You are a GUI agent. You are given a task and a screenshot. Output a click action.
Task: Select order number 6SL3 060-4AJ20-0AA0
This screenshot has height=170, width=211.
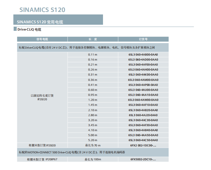pos(143,115)
